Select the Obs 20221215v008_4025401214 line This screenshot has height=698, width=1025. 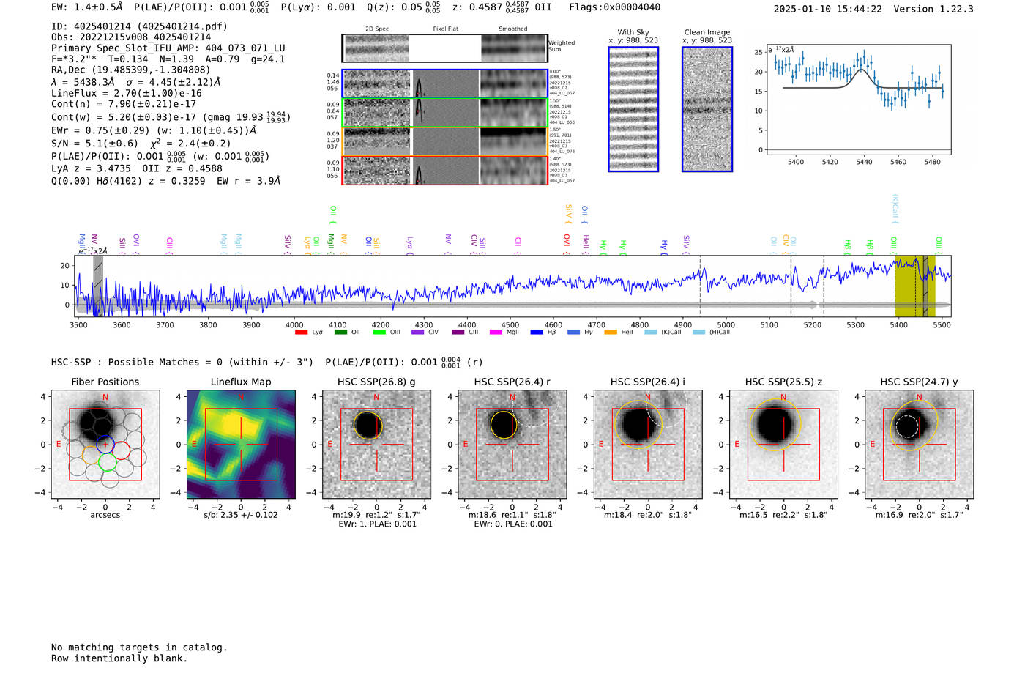click(x=131, y=37)
